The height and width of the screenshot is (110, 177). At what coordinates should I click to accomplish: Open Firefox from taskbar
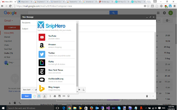pos(92,108)
